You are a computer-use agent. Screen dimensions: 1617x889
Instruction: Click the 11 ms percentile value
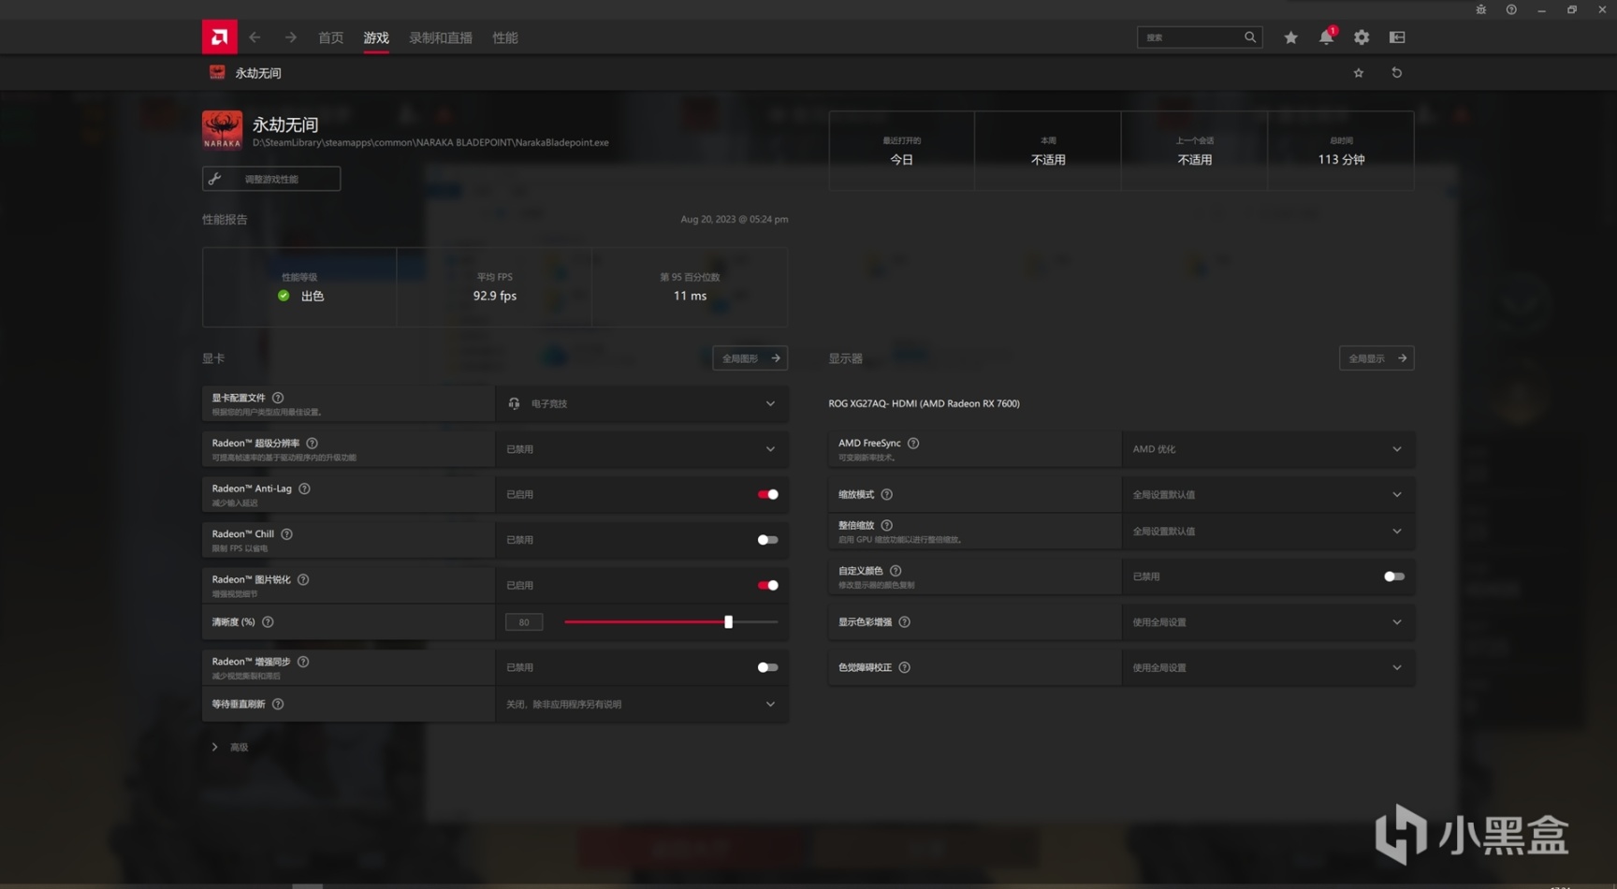(x=691, y=296)
